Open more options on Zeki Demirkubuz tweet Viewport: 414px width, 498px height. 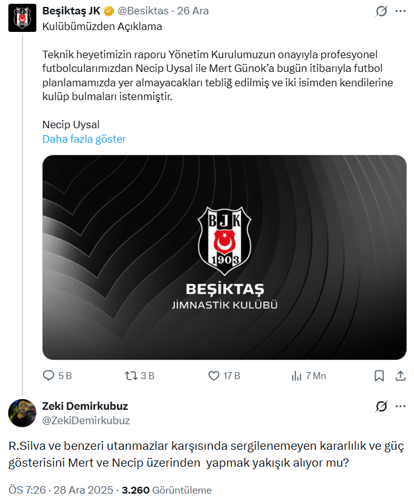click(401, 407)
